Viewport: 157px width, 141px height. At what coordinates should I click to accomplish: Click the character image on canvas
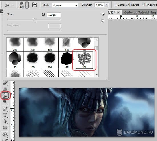(x=87, y=112)
